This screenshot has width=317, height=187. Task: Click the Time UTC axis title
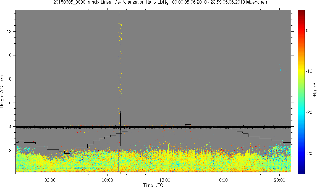click(153, 185)
